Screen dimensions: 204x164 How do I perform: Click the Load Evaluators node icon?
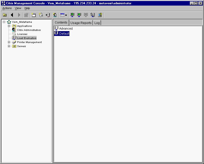click(14, 38)
